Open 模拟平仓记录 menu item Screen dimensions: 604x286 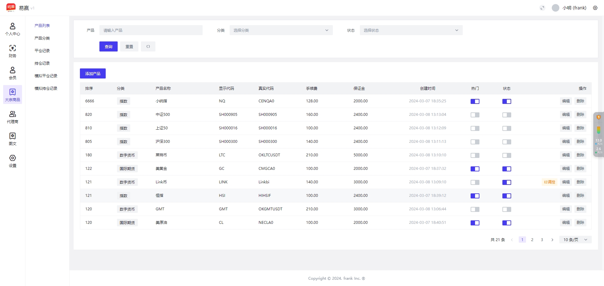coord(46,76)
